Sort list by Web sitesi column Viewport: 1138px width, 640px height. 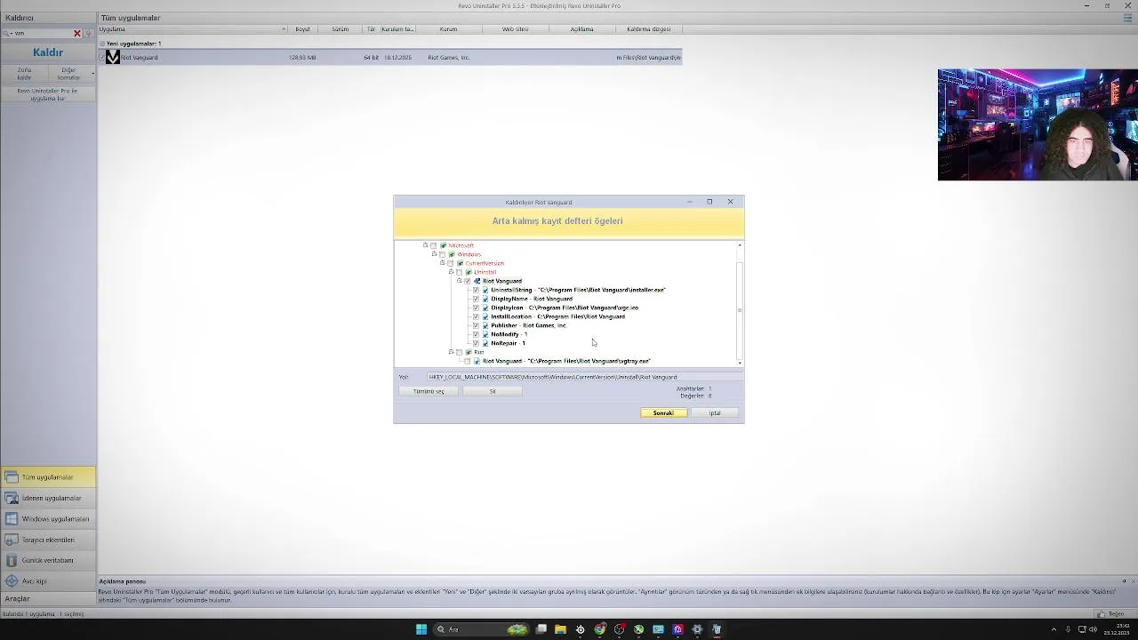[515, 29]
